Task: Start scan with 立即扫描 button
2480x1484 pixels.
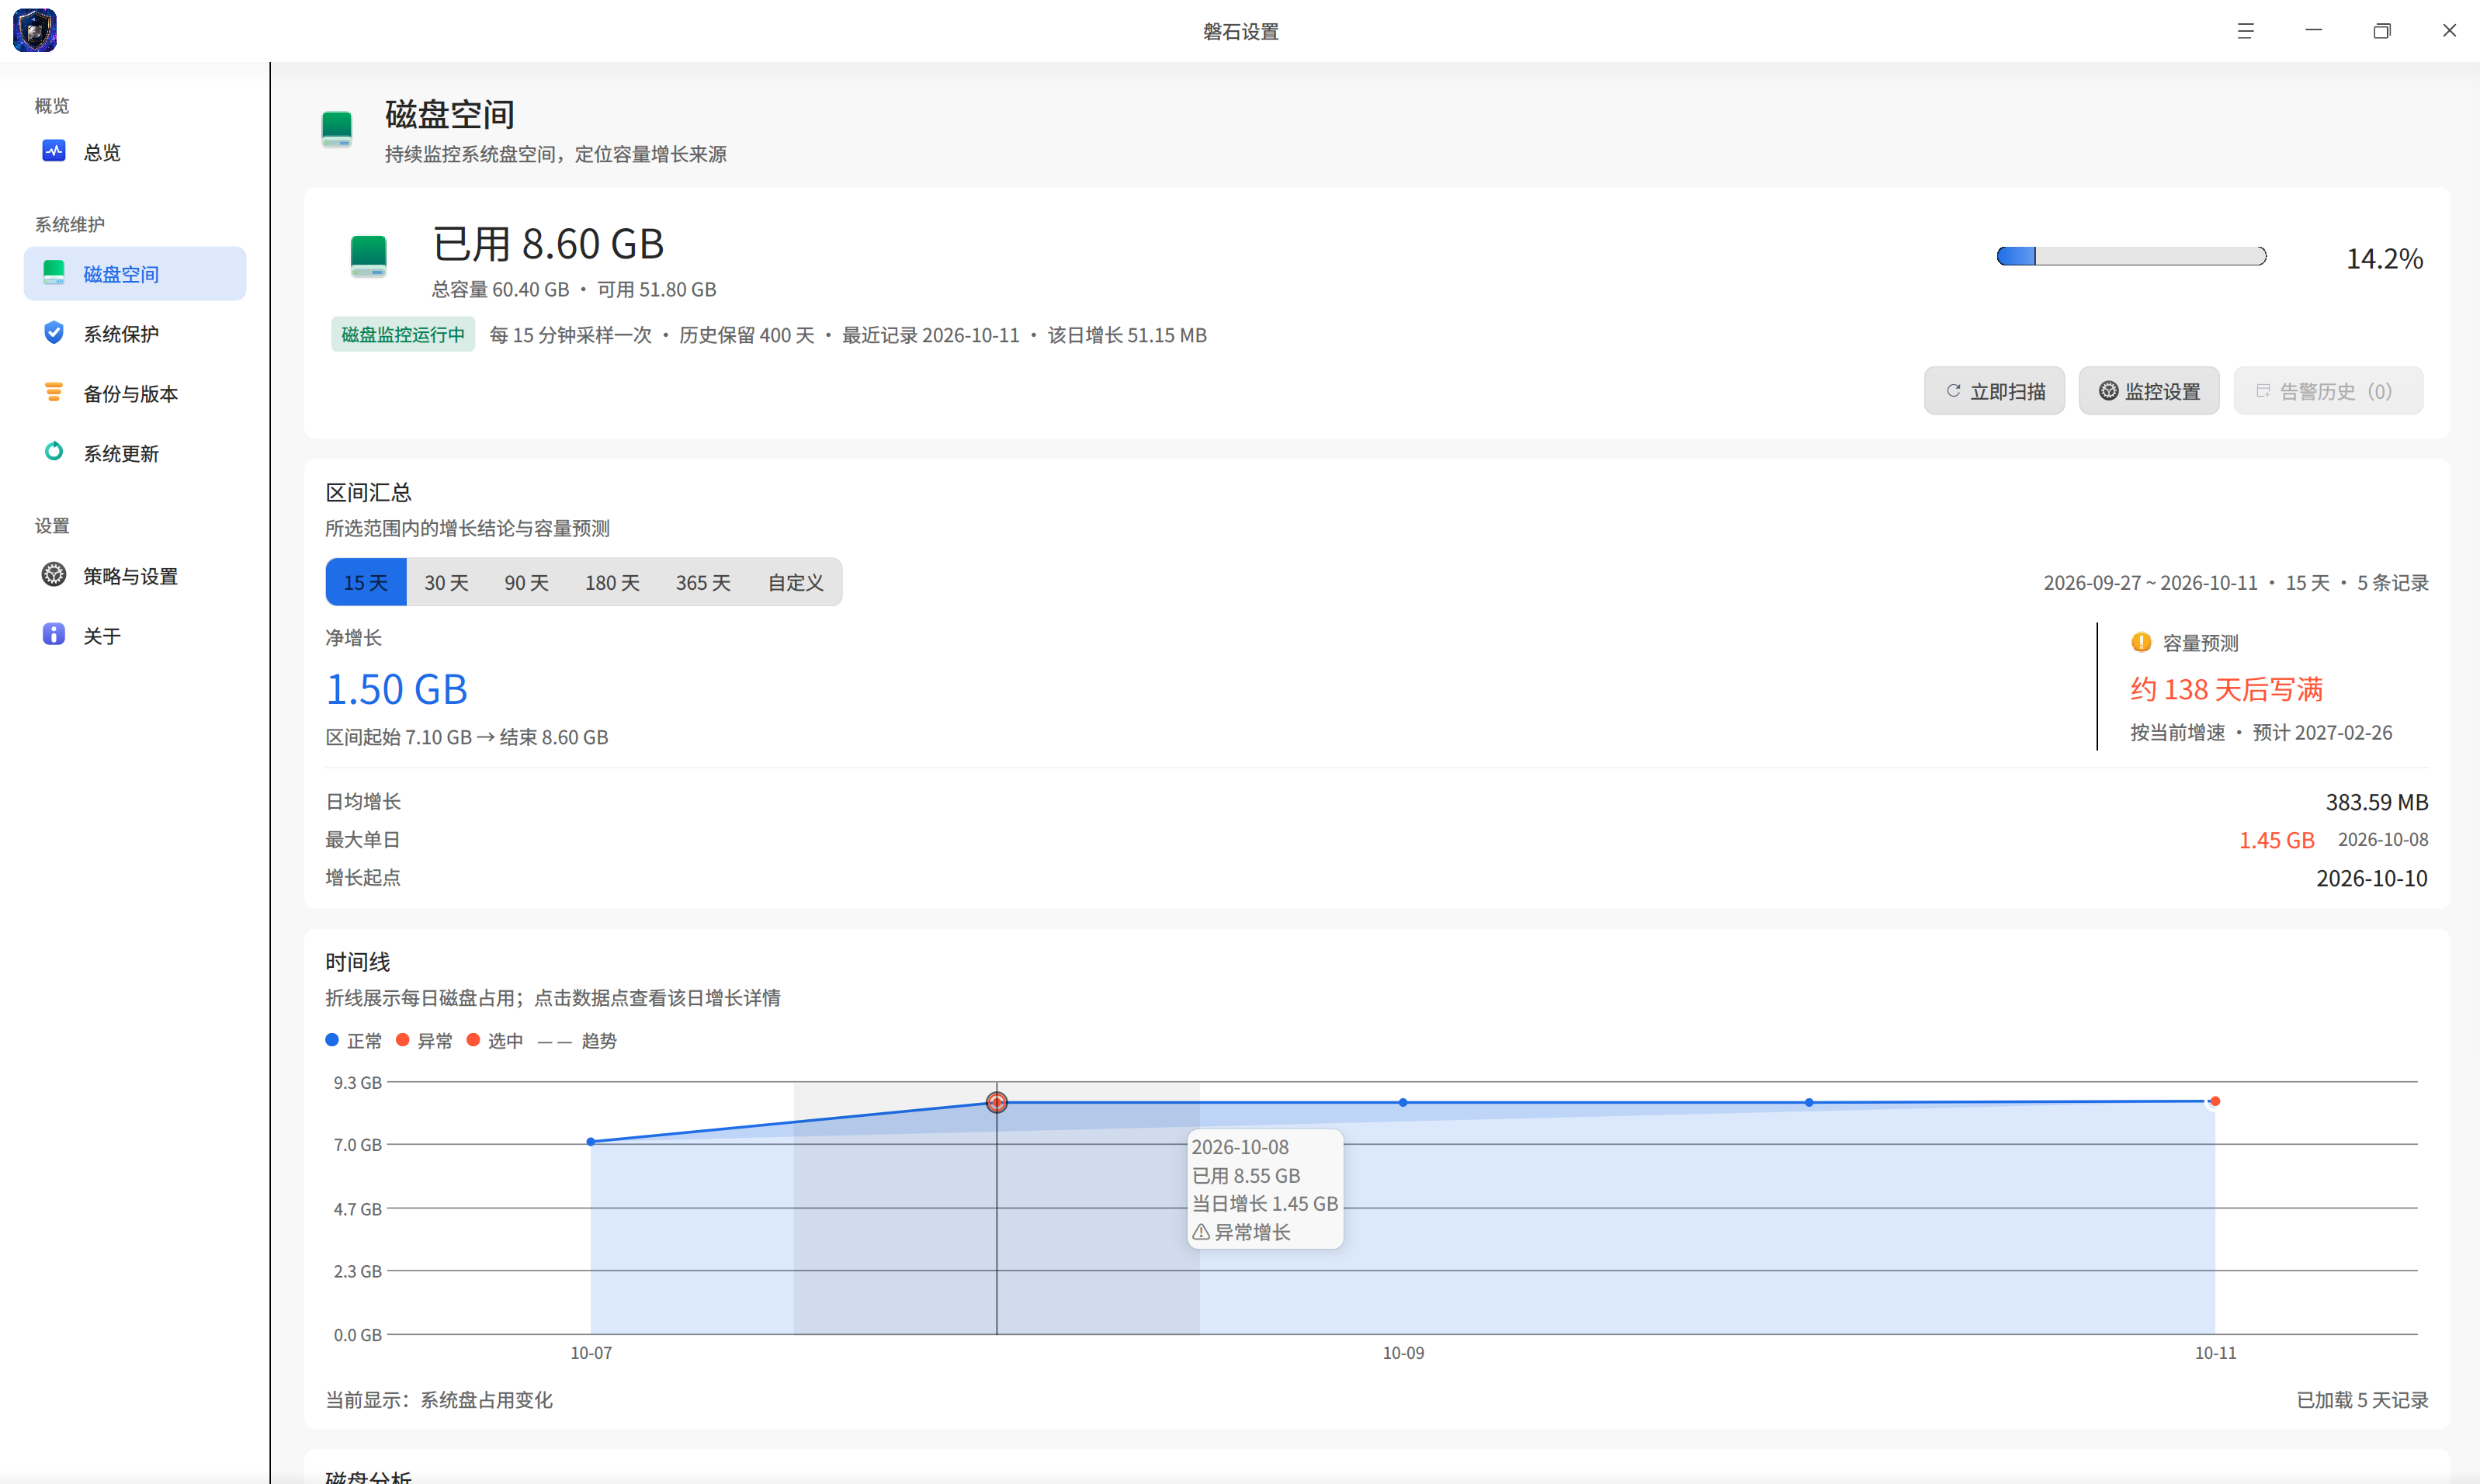Action: click(1994, 391)
